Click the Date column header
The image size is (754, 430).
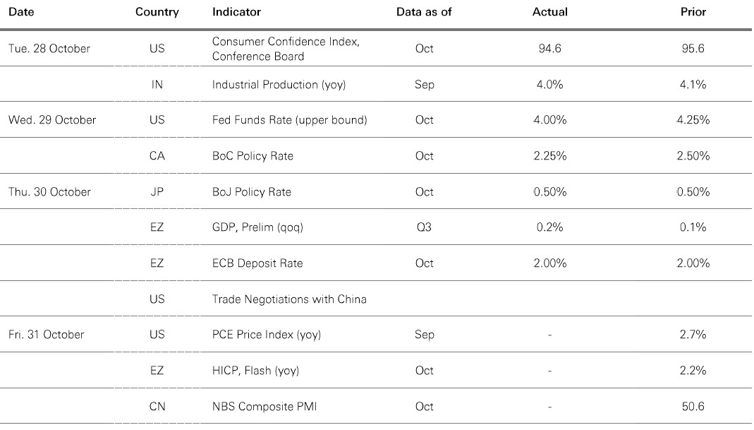pos(21,12)
